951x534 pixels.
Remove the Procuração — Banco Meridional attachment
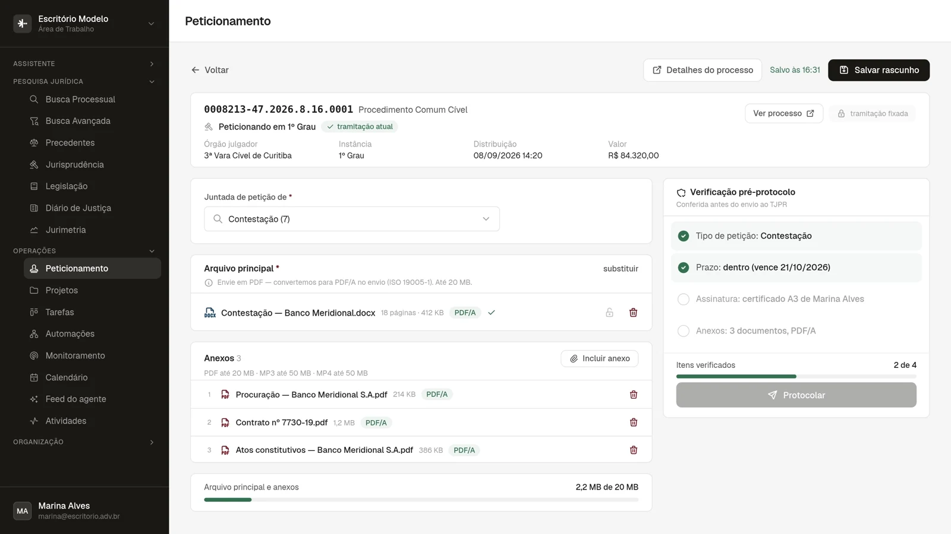tap(634, 395)
